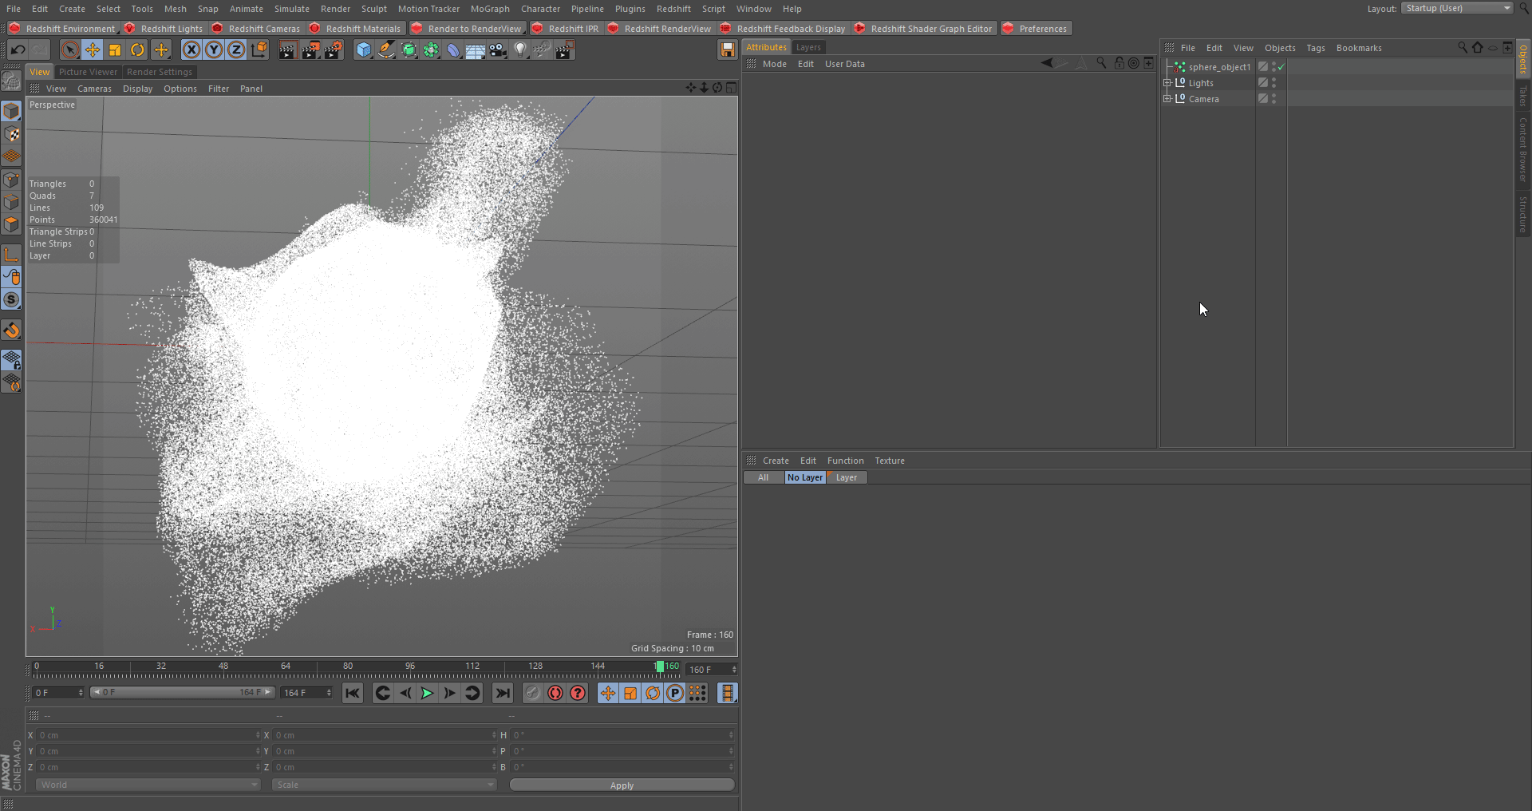1532x811 pixels.
Task: Toggle the X axis lock
Action: (x=191, y=49)
